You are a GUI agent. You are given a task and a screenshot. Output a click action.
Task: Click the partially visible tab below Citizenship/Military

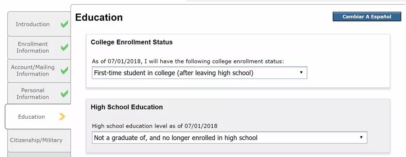point(39,154)
